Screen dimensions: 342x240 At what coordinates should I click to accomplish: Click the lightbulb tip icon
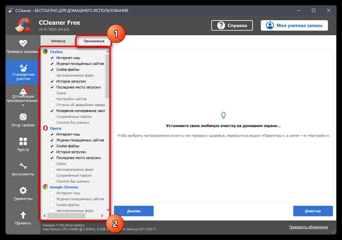223,115
